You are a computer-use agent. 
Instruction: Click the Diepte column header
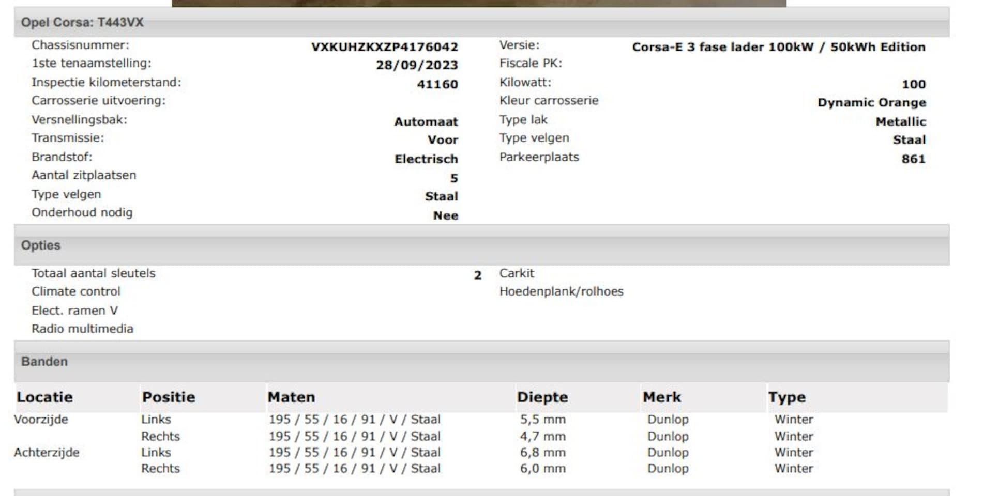click(542, 397)
